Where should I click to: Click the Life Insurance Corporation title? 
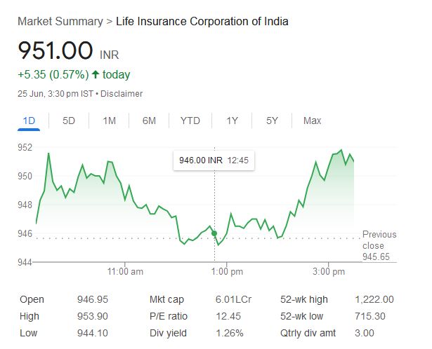(202, 21)
